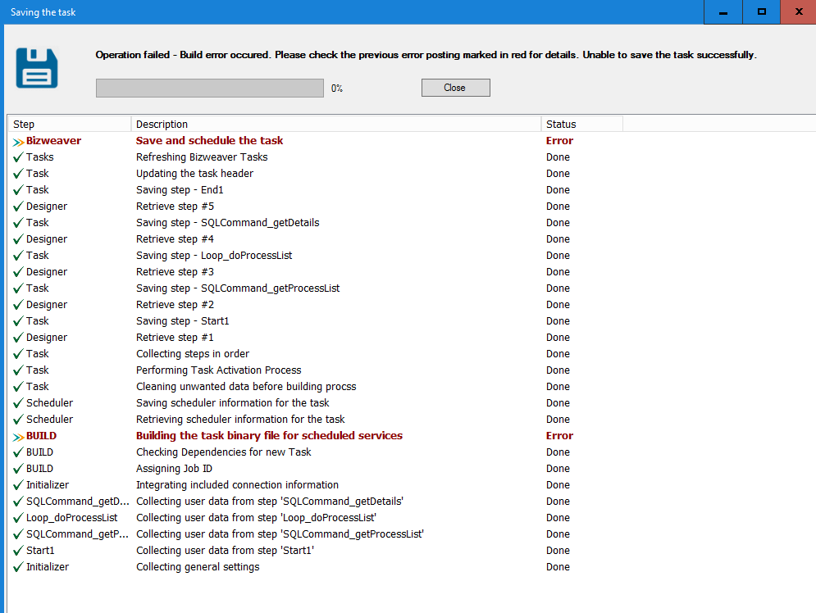Click the 'Operation failed' error message text
This screenshot has height=613, width=816.
426,55
